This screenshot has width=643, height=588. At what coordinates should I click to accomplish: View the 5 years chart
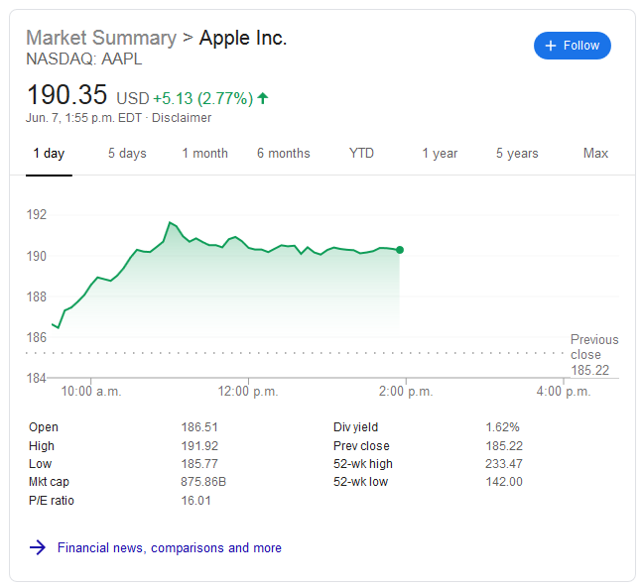[517, 154]
